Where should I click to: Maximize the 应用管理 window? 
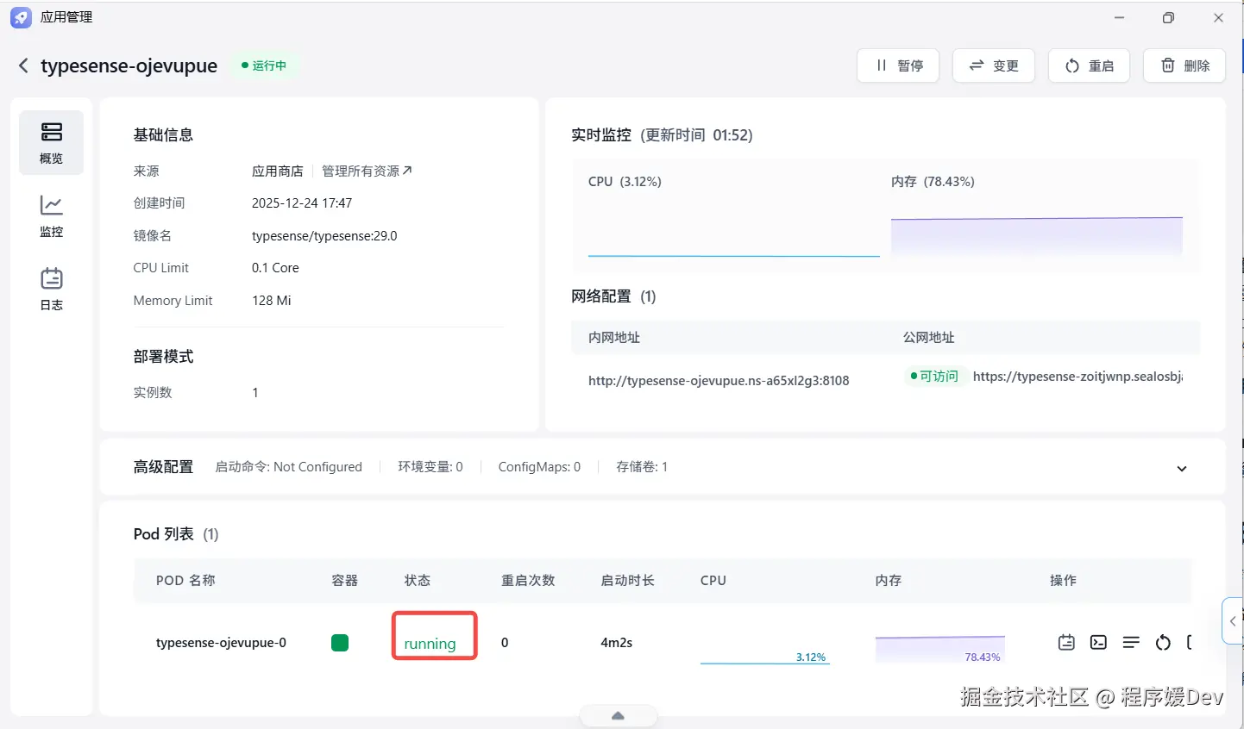click(x=1168, y=17)
